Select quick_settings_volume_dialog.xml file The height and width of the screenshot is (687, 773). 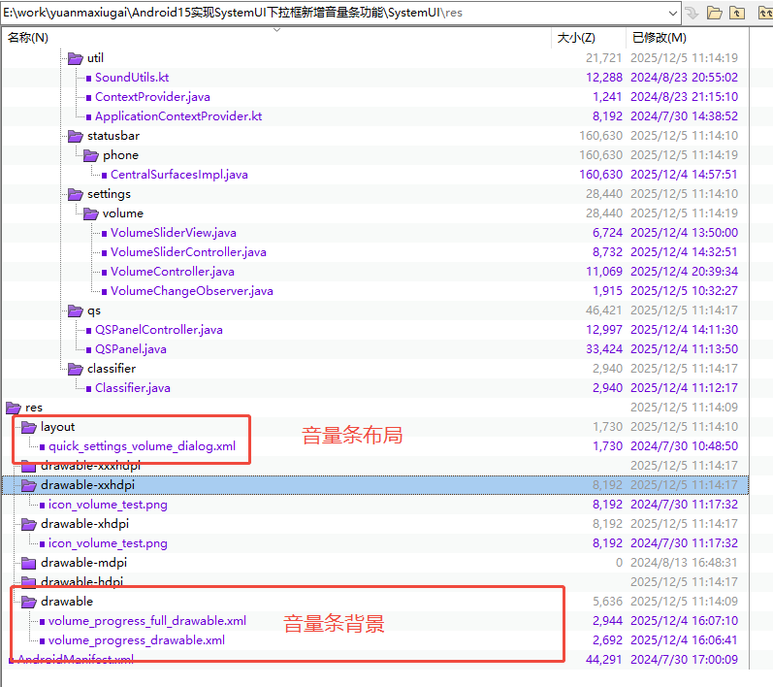(x=142, y=446)
